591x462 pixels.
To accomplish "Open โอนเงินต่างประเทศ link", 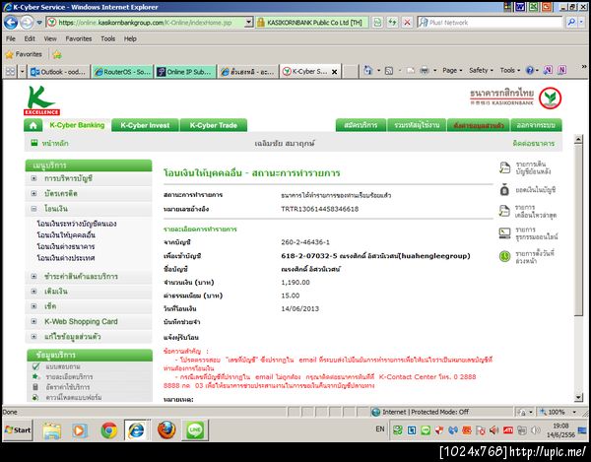I will point(66,258).
